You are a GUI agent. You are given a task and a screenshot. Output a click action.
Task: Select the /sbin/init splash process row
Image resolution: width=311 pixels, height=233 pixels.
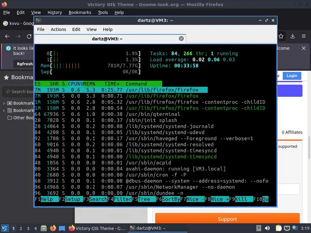(x=155, y=120)
